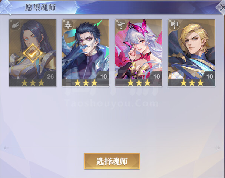Click hammer emblem icon beside dialog title

6,7
